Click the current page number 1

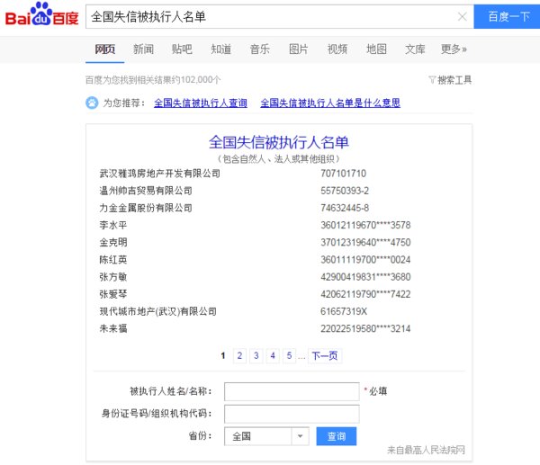point(223,355)
